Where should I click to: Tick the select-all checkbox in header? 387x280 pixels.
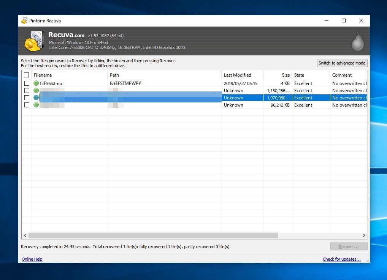[27, 75]
